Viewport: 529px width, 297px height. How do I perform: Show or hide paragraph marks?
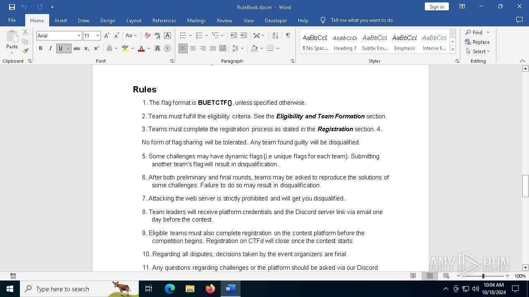pos(288,36)
